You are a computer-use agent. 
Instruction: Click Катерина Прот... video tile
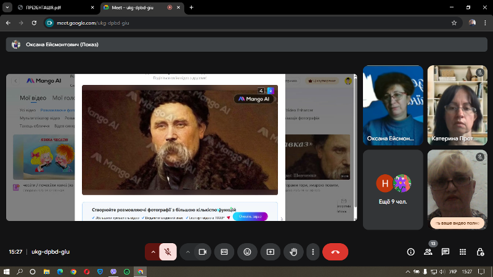(457, 105)
